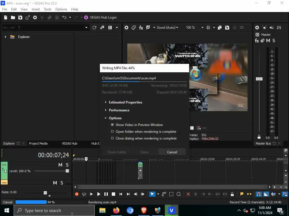Click the Options menu

tap(61, 9)
